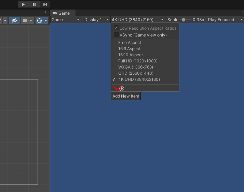Select 16:9 Aspect from the list
This screenshot has width=244, height=192.
click(x=129, y=49)
